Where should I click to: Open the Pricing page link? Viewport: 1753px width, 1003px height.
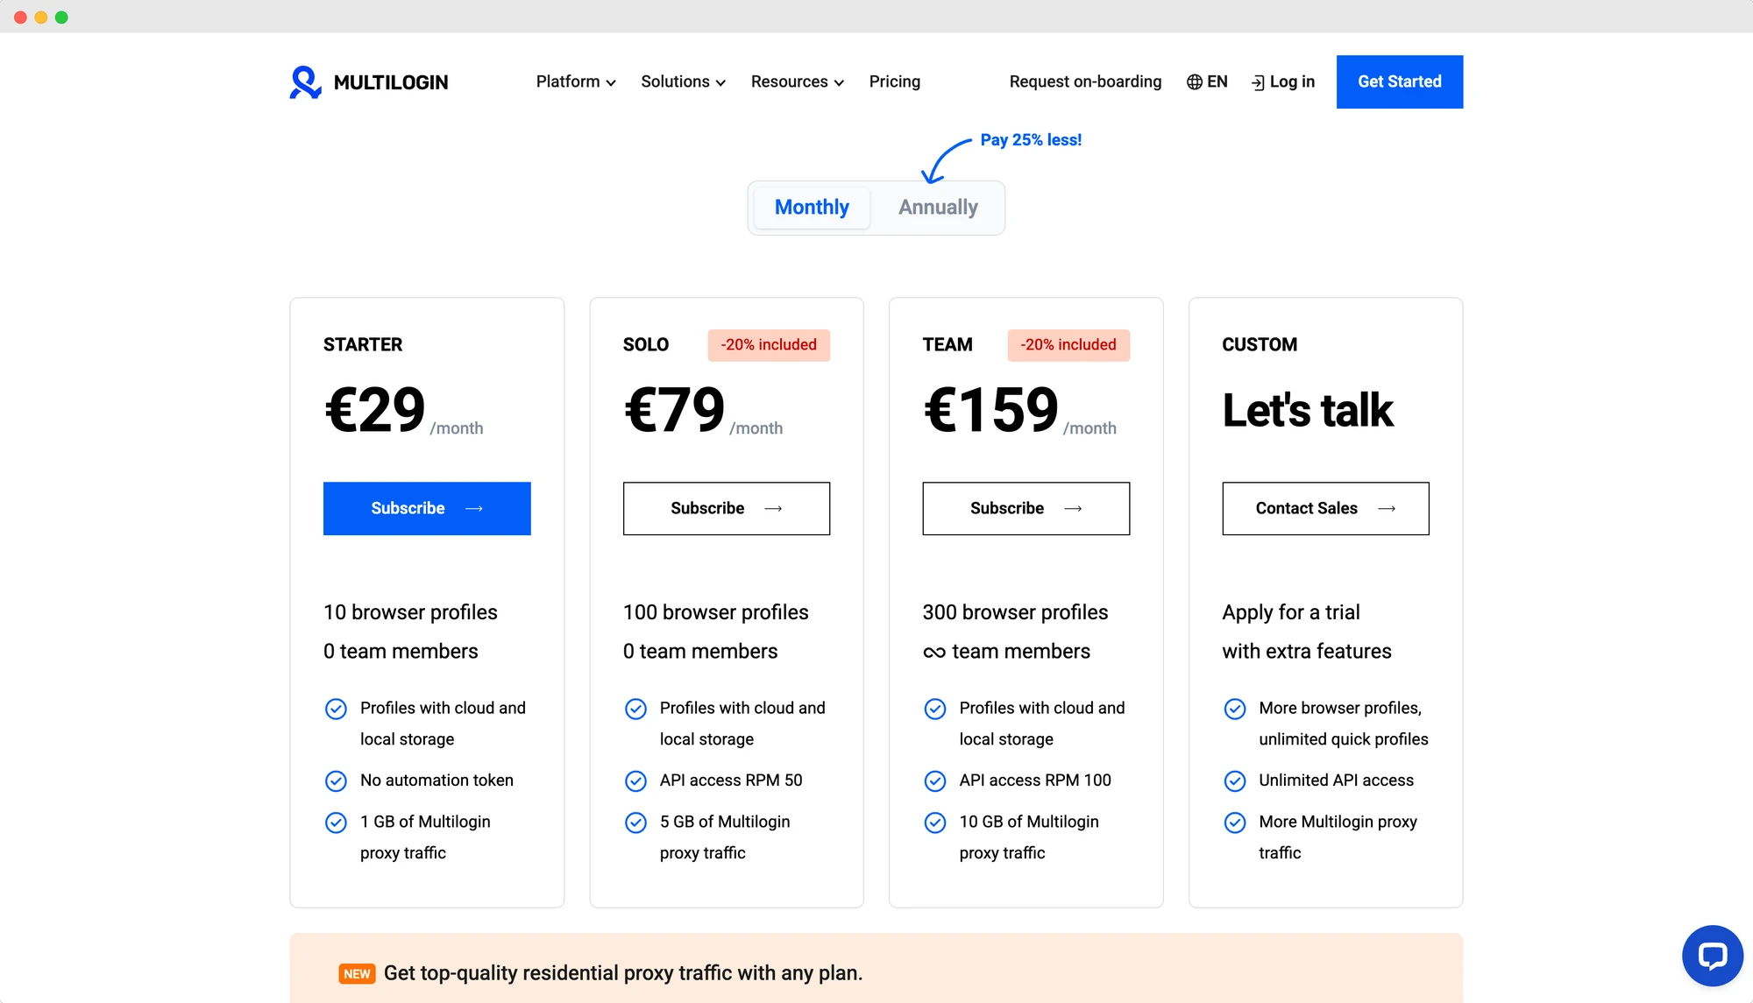[894, 81]
